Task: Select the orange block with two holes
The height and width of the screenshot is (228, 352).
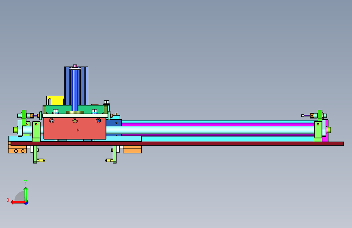Action: (x=17, y=149)
